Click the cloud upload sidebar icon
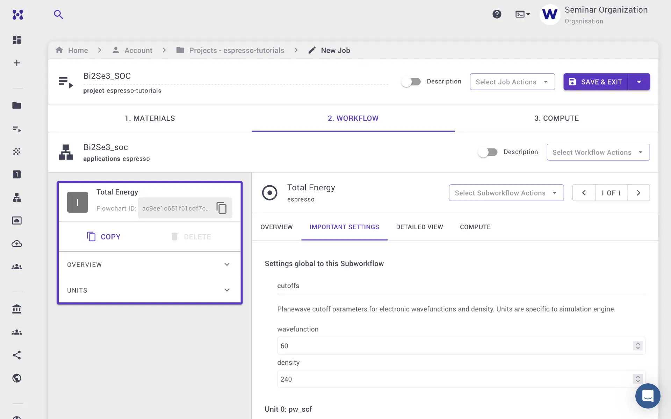This screenshot has height=419, width=671. coord(17,244)
